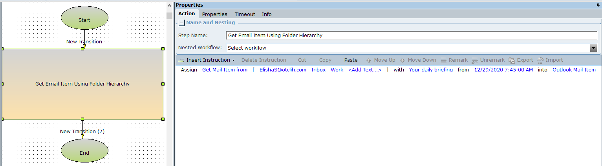This screenshot has height=166, width=602.
Task: Click the Unremark instruction icon
Action: [x=474, y=60]
